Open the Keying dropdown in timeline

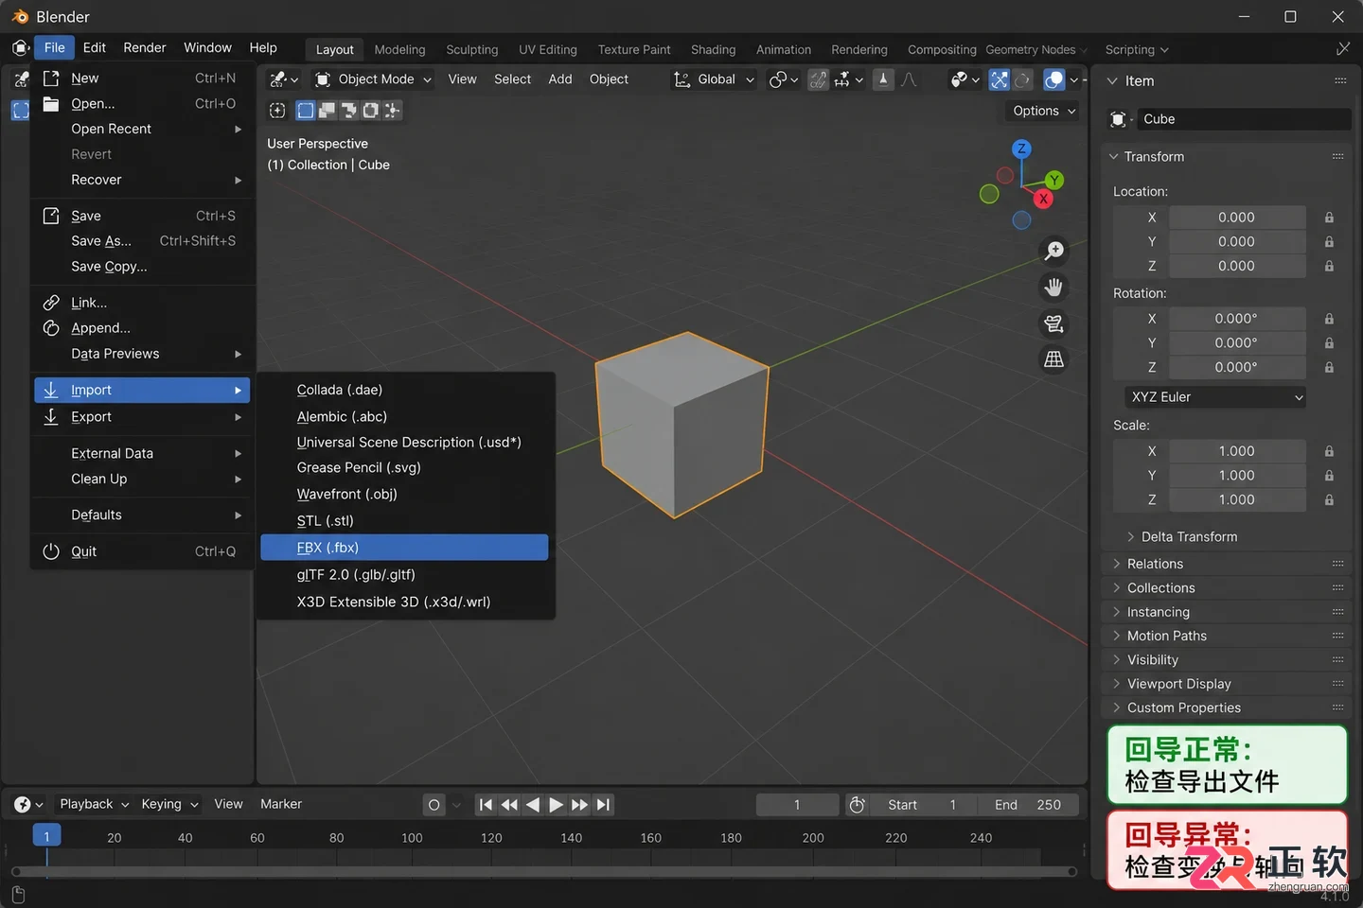click(168, 805)
